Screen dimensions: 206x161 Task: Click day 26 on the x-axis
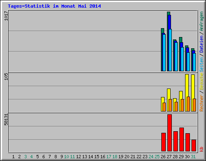pyautogui.click(x=163, y=157)
